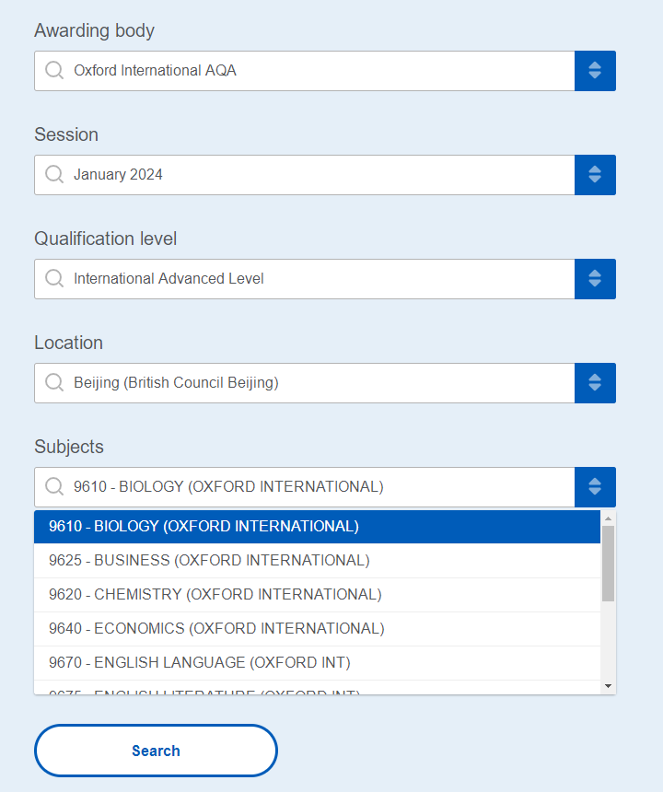663x792 pixels.
Task: Select 9620 - CHEMISTRY (OXFORD INTERNATIONAL) option
Action: 317,595
